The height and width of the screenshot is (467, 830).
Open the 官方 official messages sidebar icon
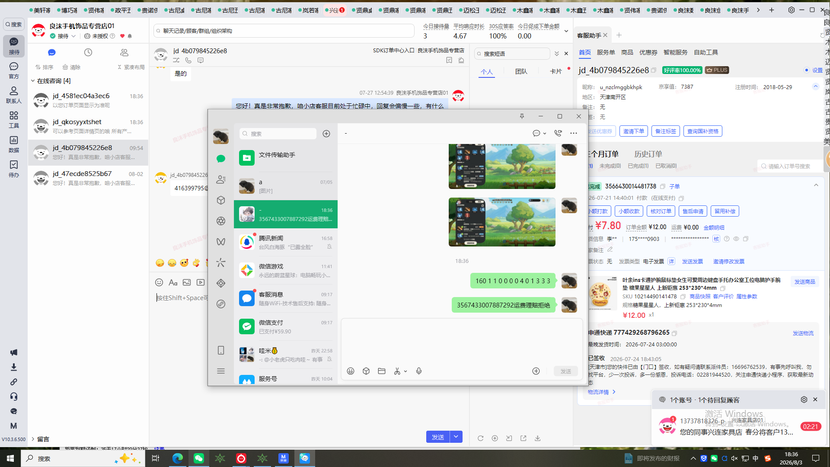(x=14, y=70)
